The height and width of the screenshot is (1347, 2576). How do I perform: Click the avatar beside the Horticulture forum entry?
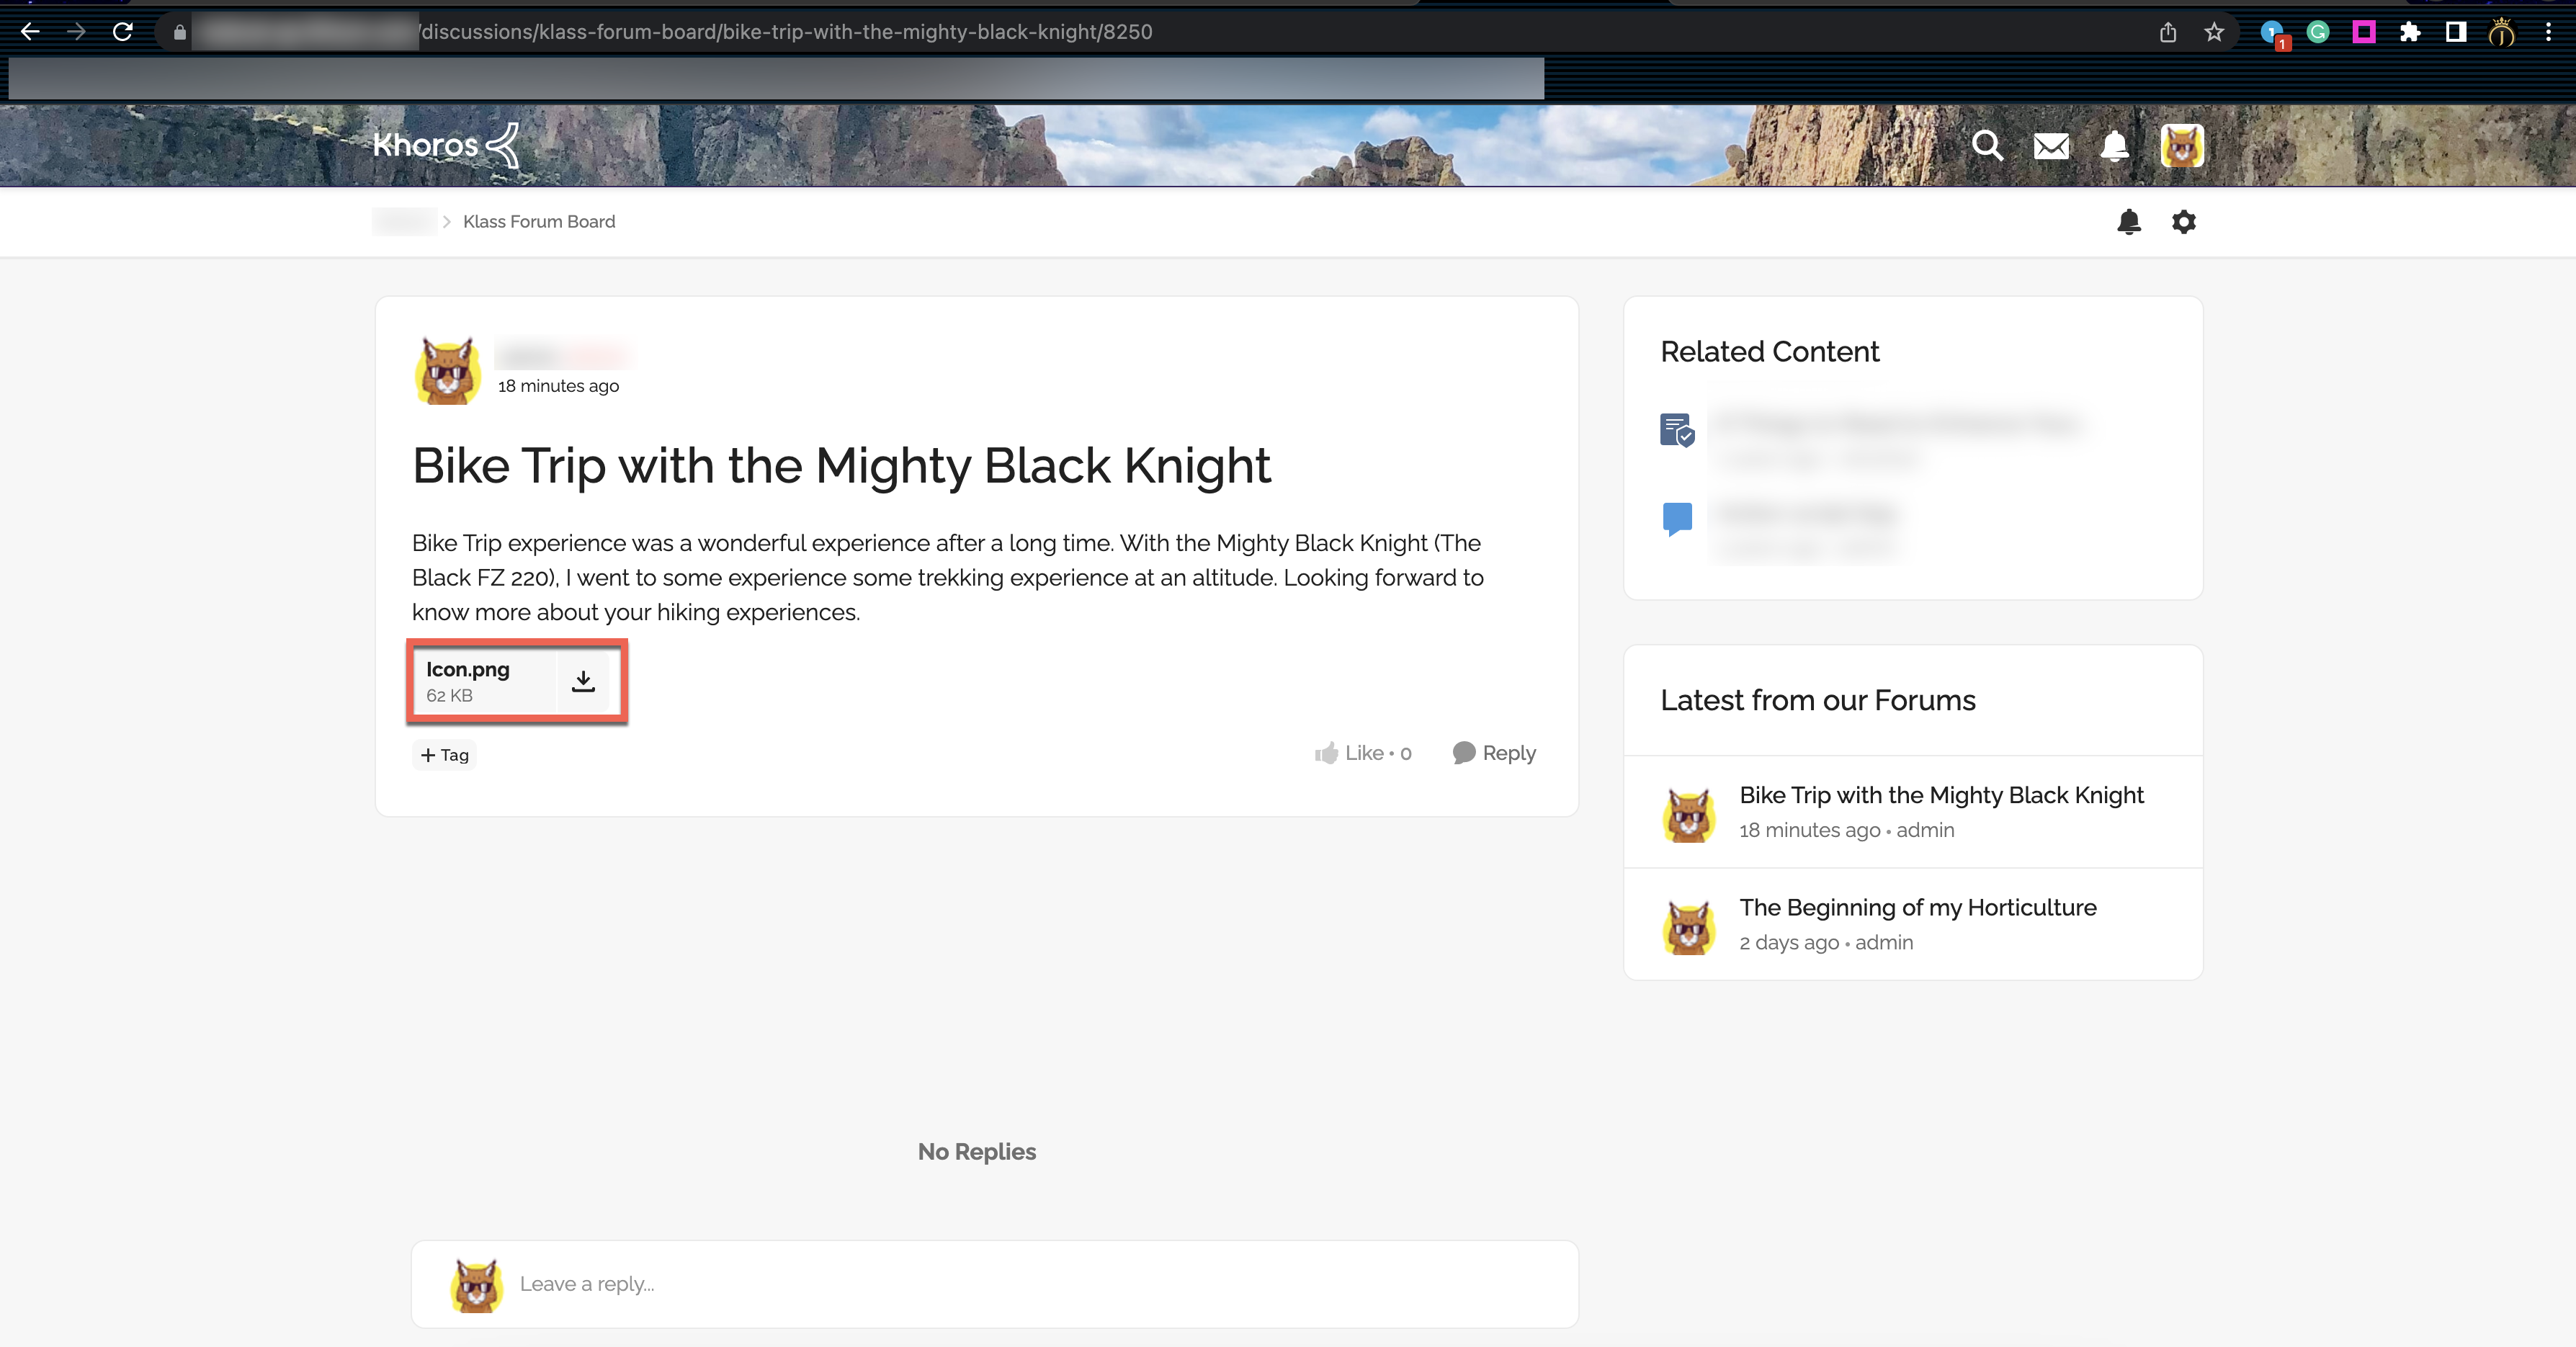coord(1689,927)
